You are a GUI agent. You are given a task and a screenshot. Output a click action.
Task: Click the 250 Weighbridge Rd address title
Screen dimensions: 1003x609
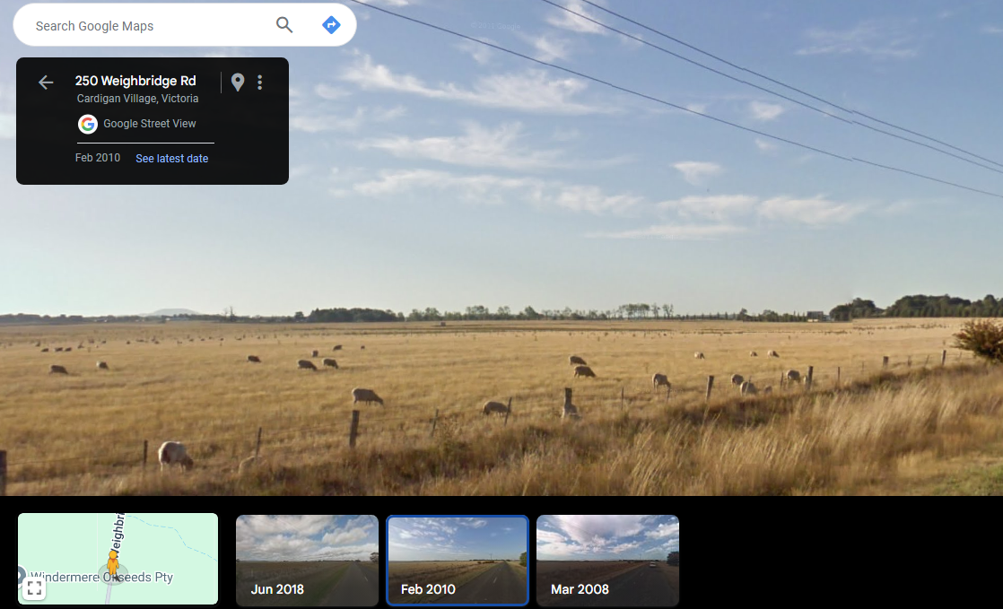[x=135, y=81]
